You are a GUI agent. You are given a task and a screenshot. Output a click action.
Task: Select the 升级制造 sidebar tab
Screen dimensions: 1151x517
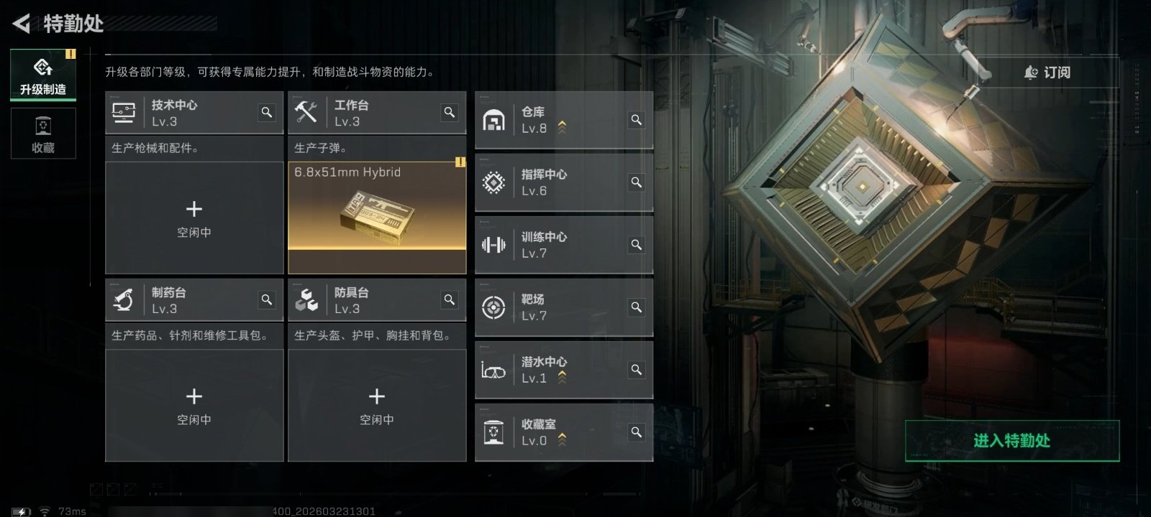tap(43, 75)
